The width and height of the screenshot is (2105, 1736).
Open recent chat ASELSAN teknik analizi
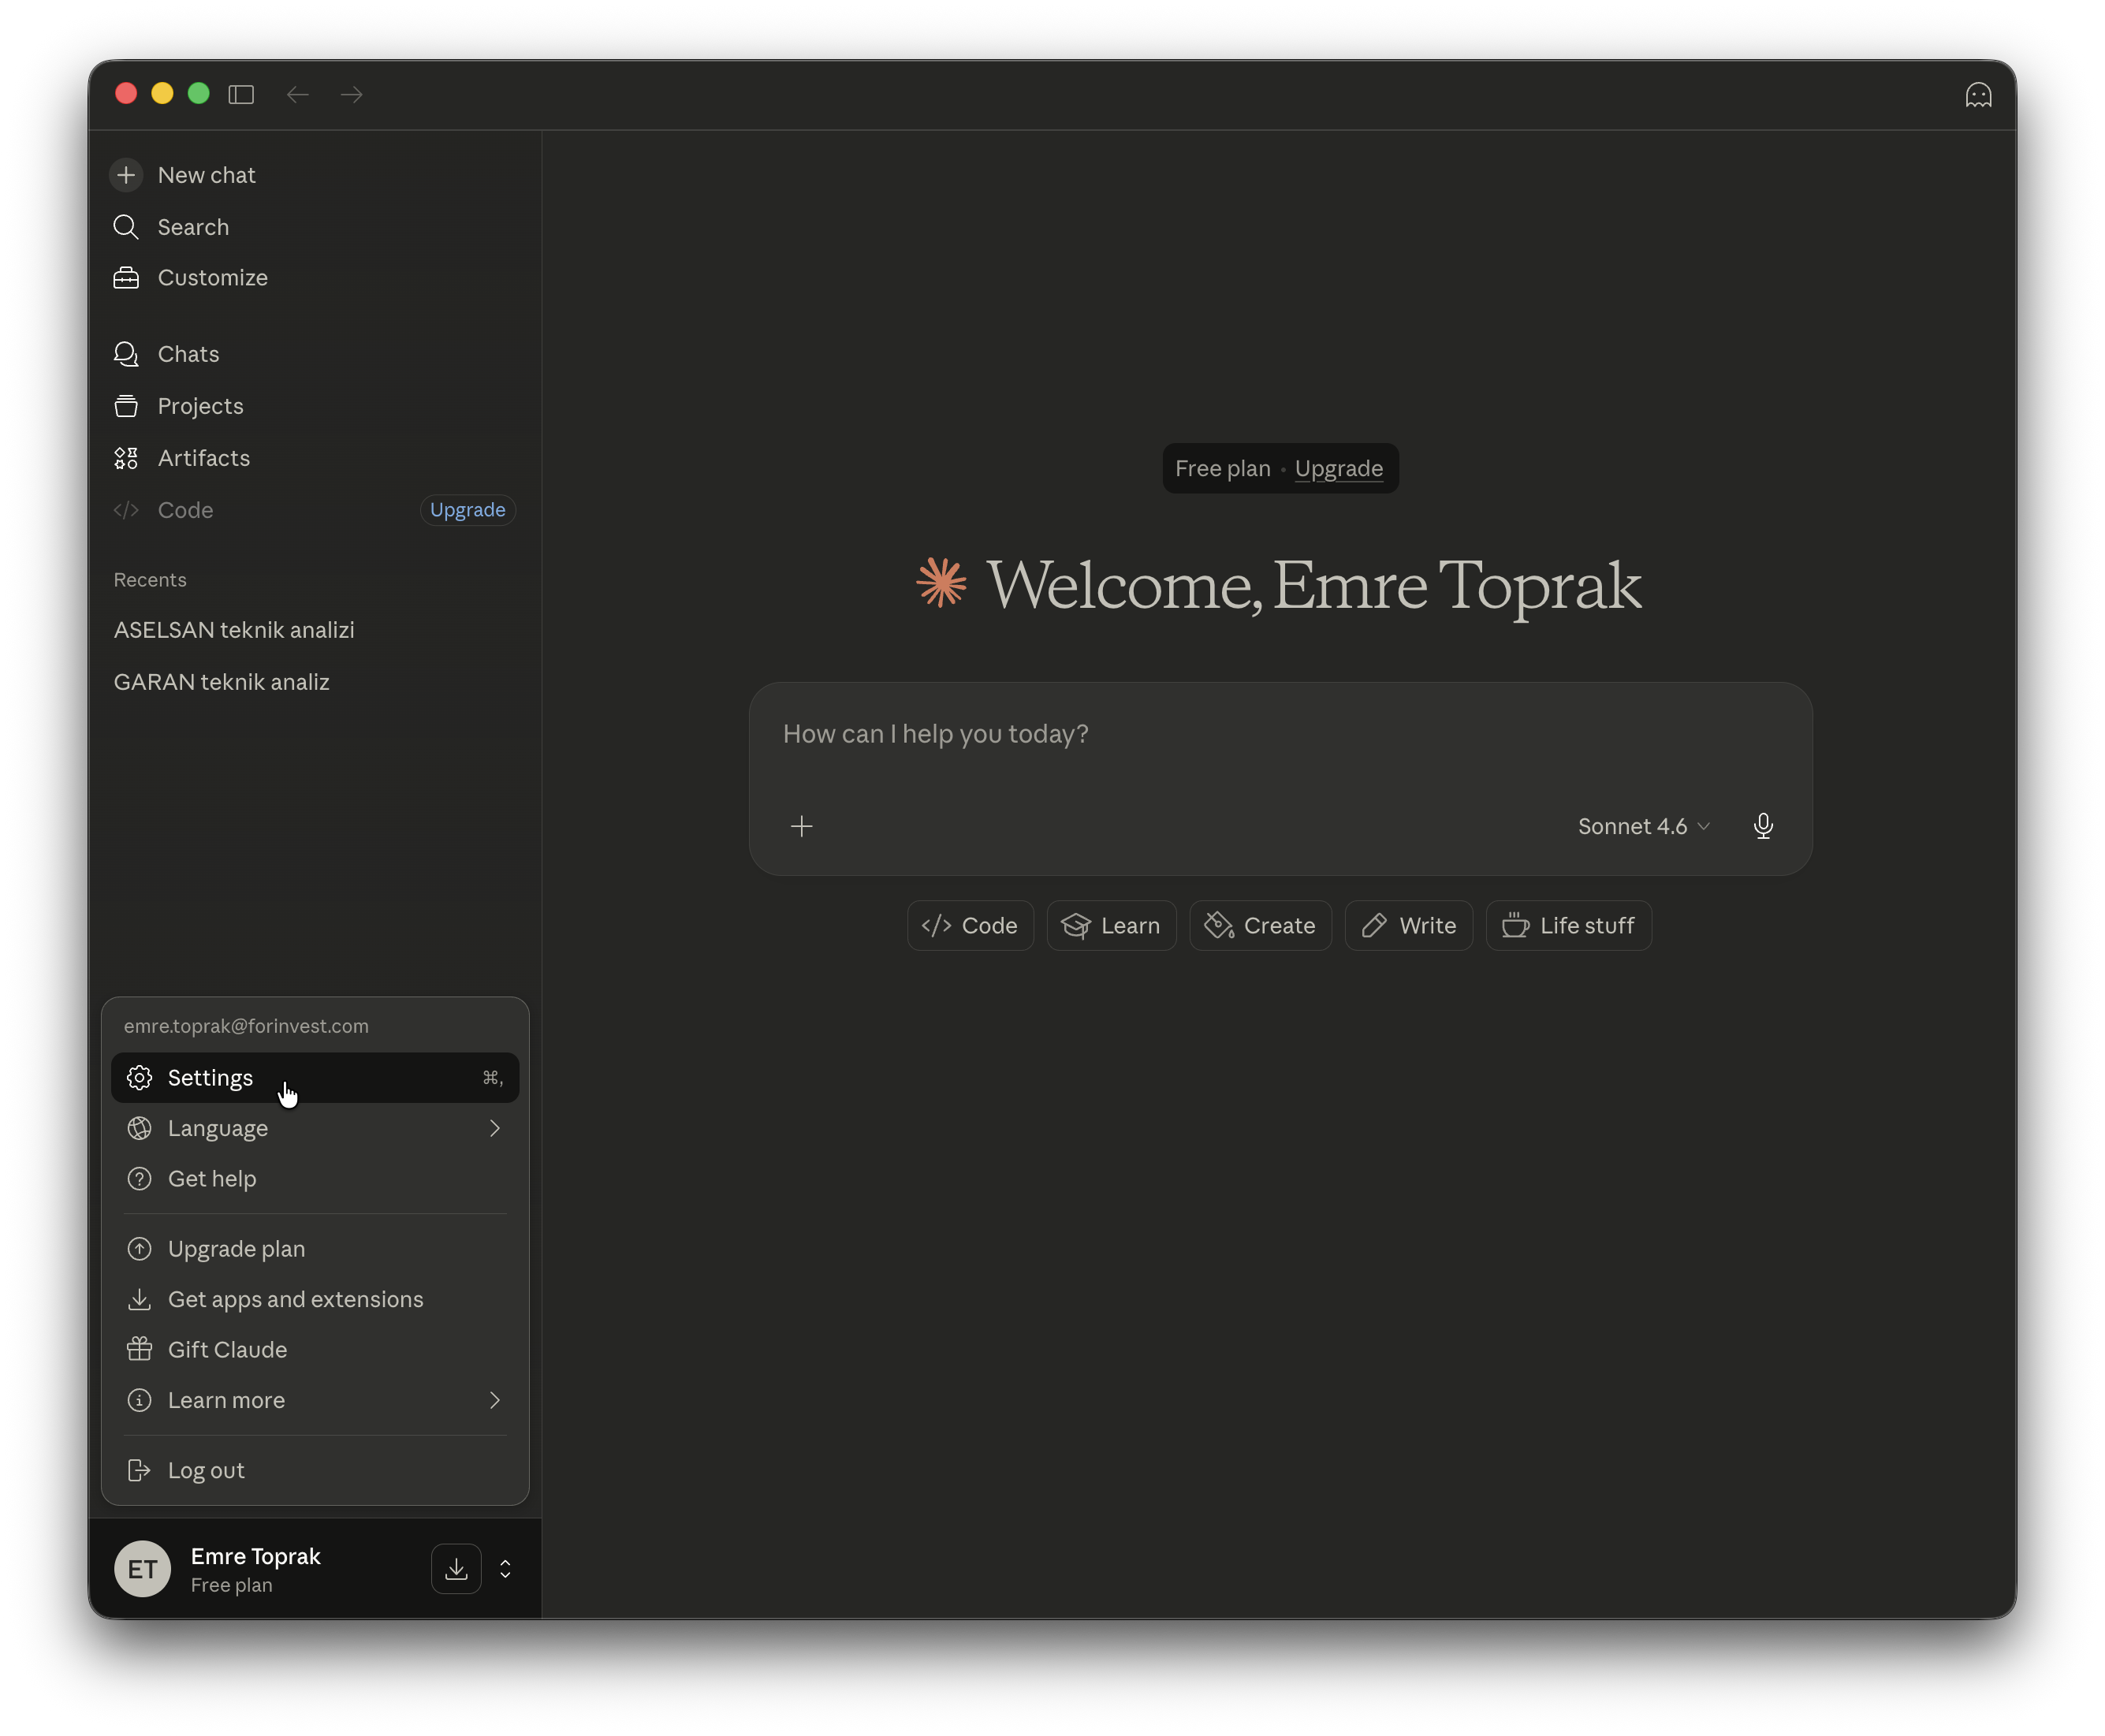click(x=234, y=630)
